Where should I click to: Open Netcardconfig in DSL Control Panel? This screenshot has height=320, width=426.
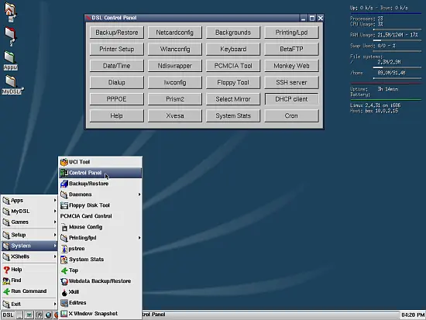point(175,33)
